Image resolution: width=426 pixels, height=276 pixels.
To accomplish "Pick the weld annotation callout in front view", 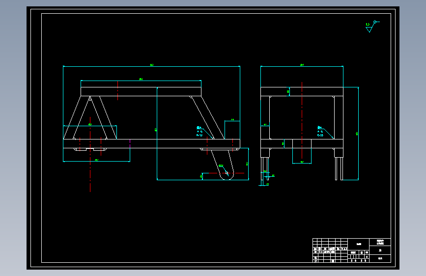I will (204, 132).
